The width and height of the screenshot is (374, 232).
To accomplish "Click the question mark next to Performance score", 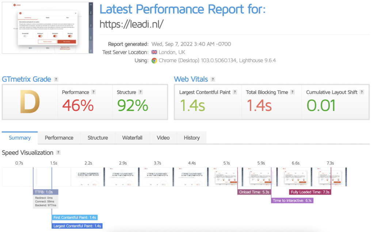I will 93,92.
